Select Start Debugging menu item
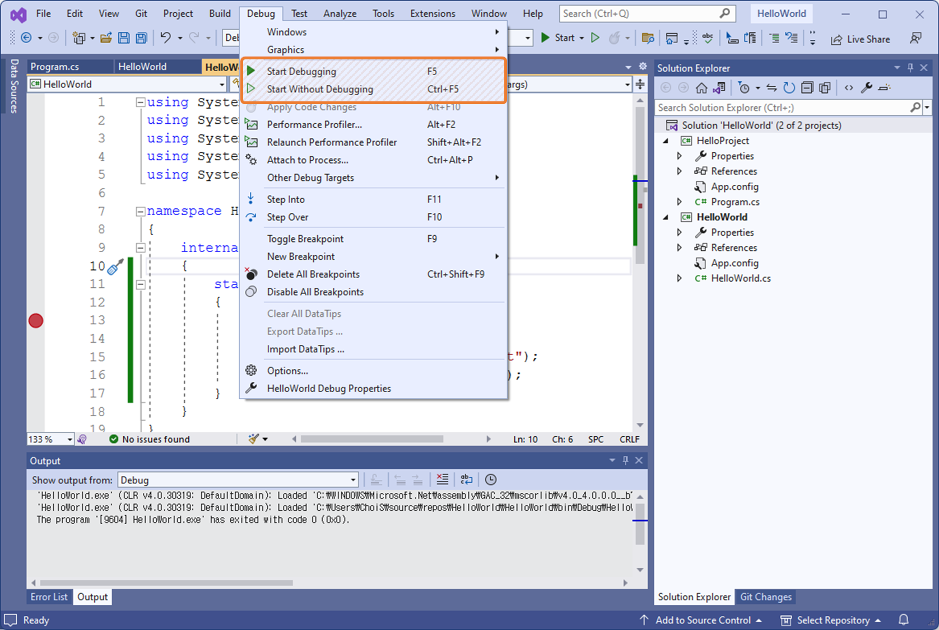939x630 pixels. pos(374,71)
